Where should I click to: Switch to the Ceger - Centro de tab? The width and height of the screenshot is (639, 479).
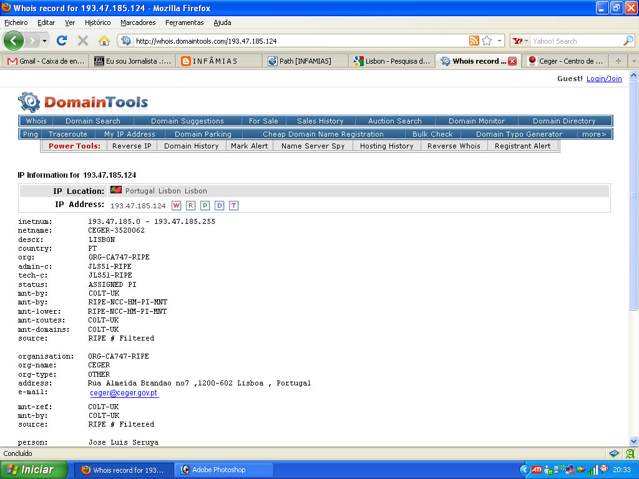click(565, 61)
